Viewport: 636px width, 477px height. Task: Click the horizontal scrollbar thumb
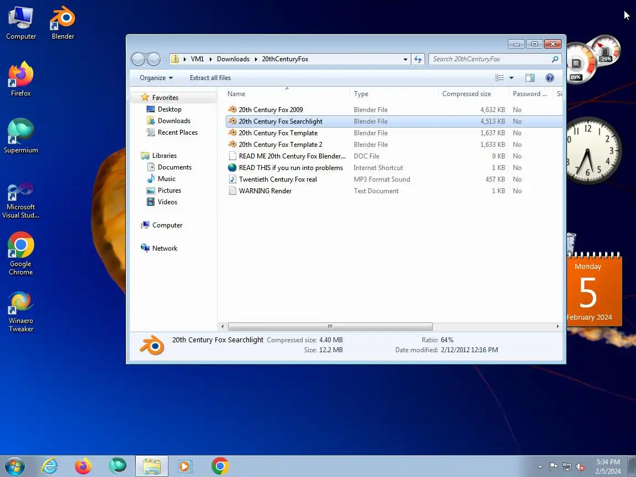pos(330,326)
